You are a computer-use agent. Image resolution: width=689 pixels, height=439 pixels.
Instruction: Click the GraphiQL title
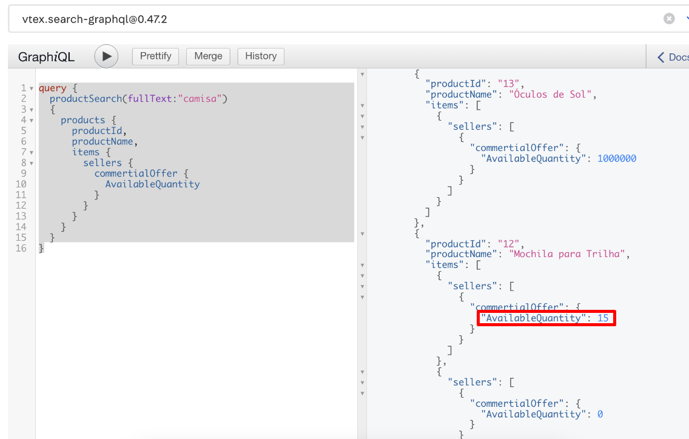click(x=46, y=57)
